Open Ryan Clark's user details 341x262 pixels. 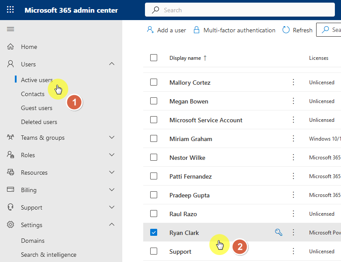[184, 233]
